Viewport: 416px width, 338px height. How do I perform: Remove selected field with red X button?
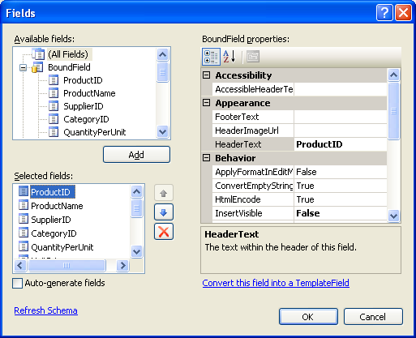[x=164, y=232]
